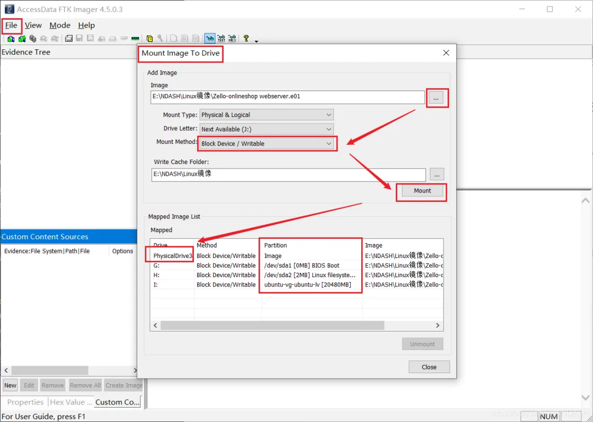Click the Remove All button
This screenshot has width=593, height=422.
click(x=86, y=385)
